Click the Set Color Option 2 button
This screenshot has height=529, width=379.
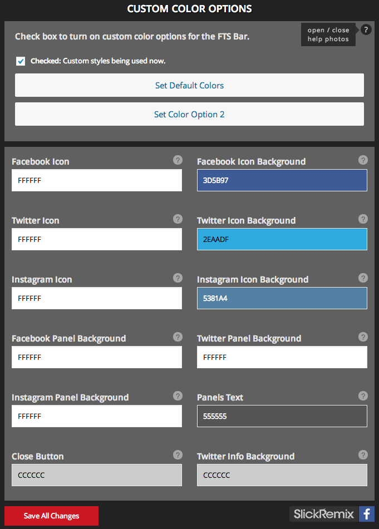pos(189,115)
